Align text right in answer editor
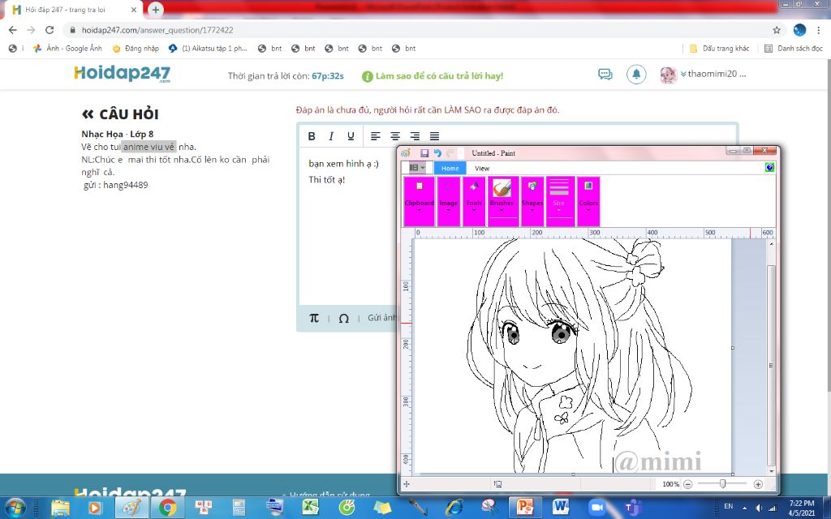Screen dimensions: 831x519 coord(415,136)
